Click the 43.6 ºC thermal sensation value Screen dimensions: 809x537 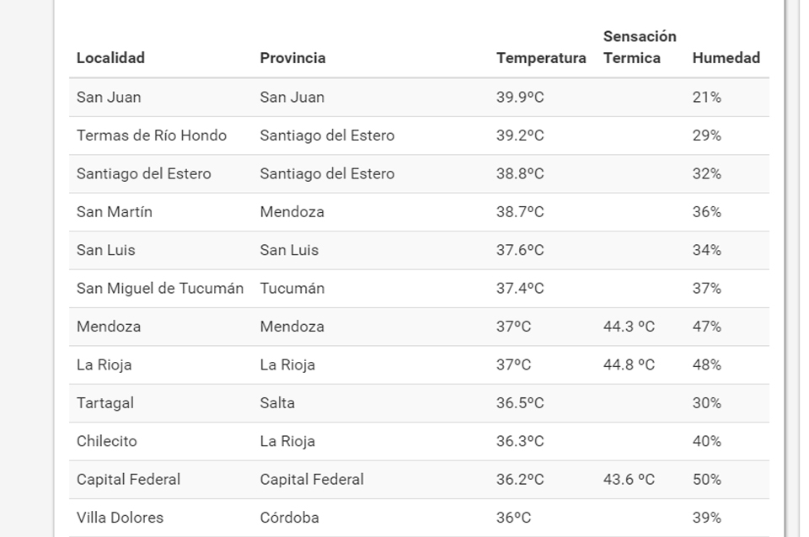tap(629, 480)
